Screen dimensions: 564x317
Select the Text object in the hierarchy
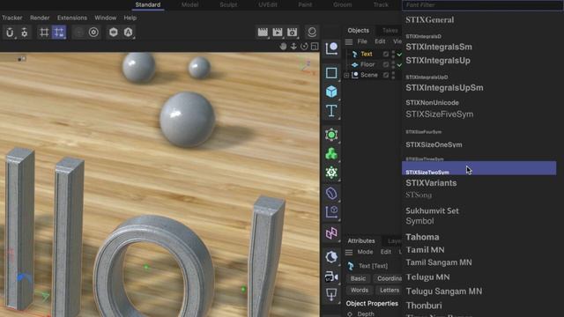tap(367, 54)
